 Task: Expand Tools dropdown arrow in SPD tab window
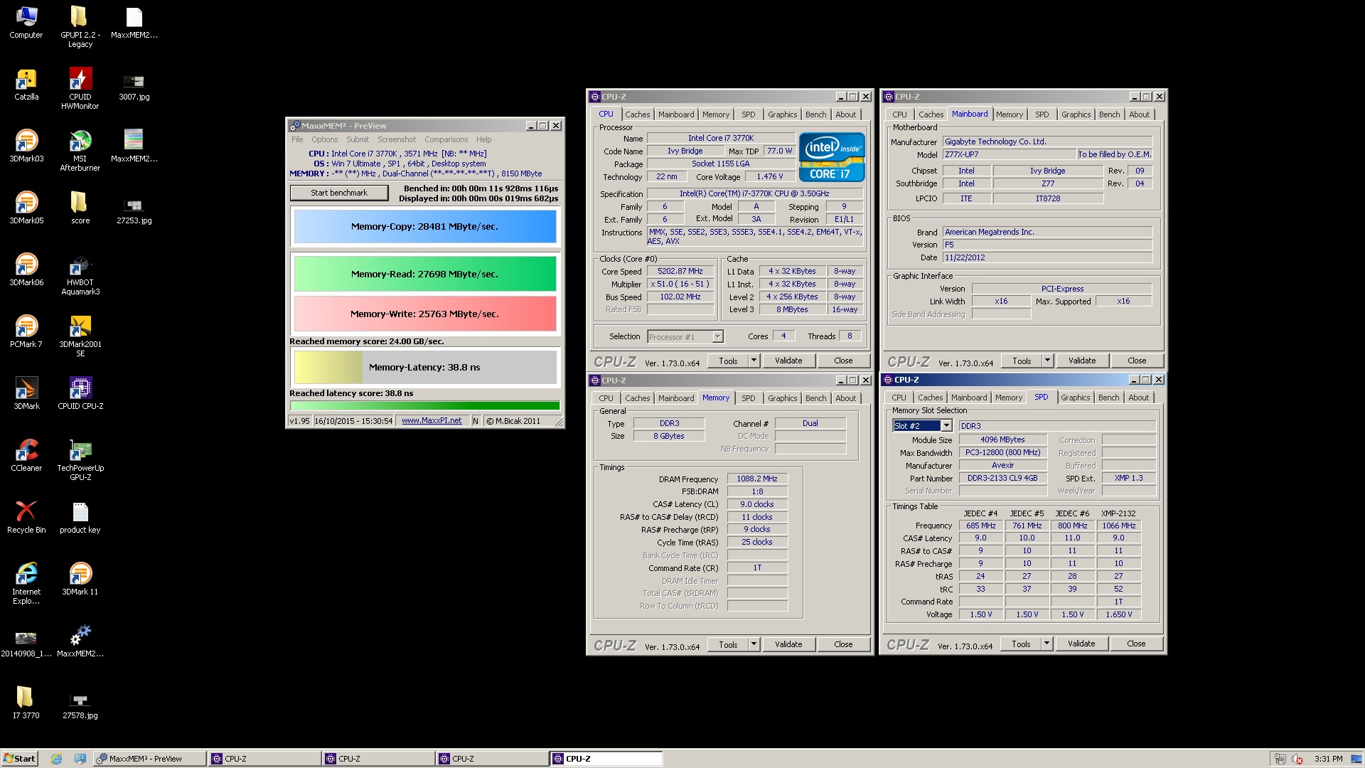(x=1046, y=644)
